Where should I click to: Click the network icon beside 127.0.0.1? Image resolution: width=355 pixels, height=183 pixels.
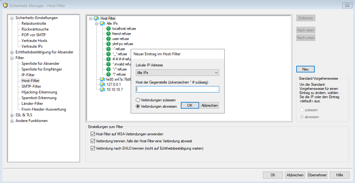point(102,85)
